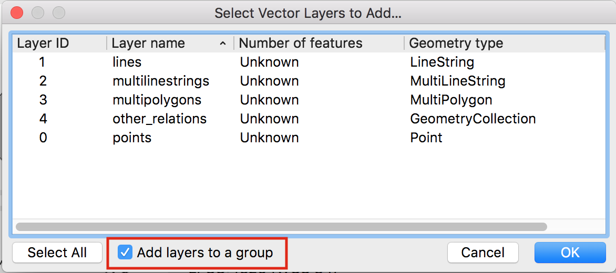
Task: Toggle the Add layers to a group checkbox
Action: tap(125, 253)
